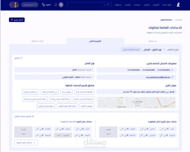Screen dimensions: 190x152
Task: Switch to the الفترات المغلقة tab
Action: [x=37, y=41]
